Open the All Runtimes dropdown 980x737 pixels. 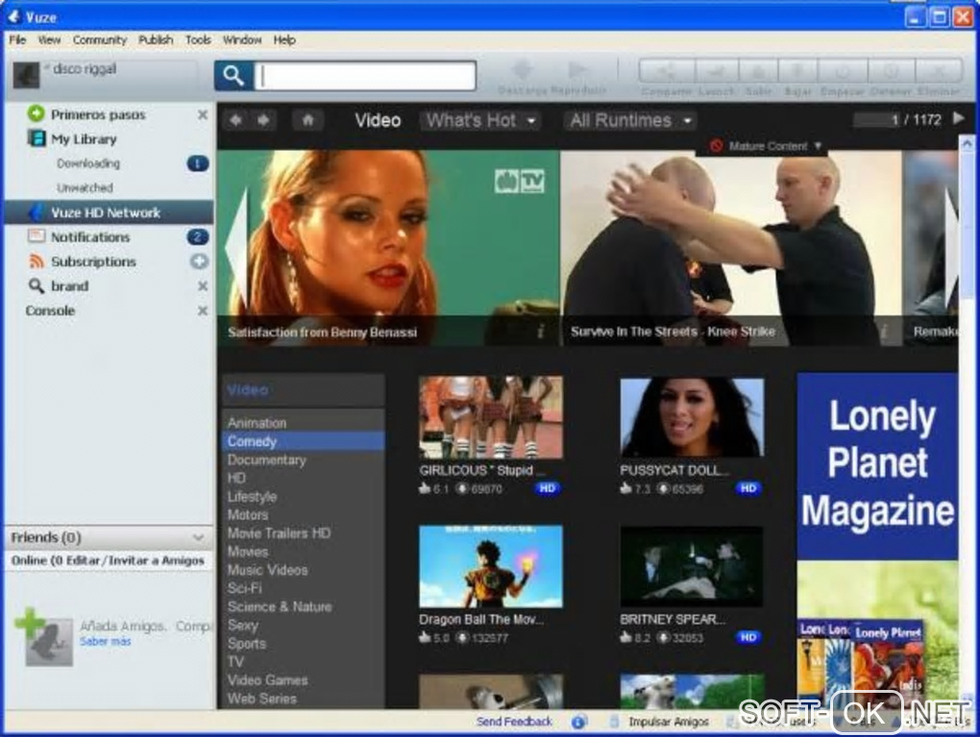(630, 120)
